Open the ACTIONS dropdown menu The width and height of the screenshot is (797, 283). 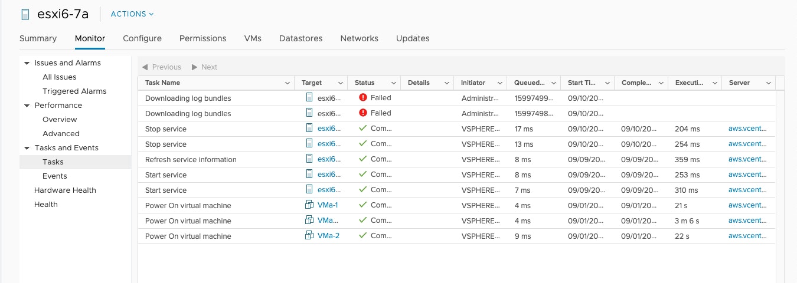132,14
